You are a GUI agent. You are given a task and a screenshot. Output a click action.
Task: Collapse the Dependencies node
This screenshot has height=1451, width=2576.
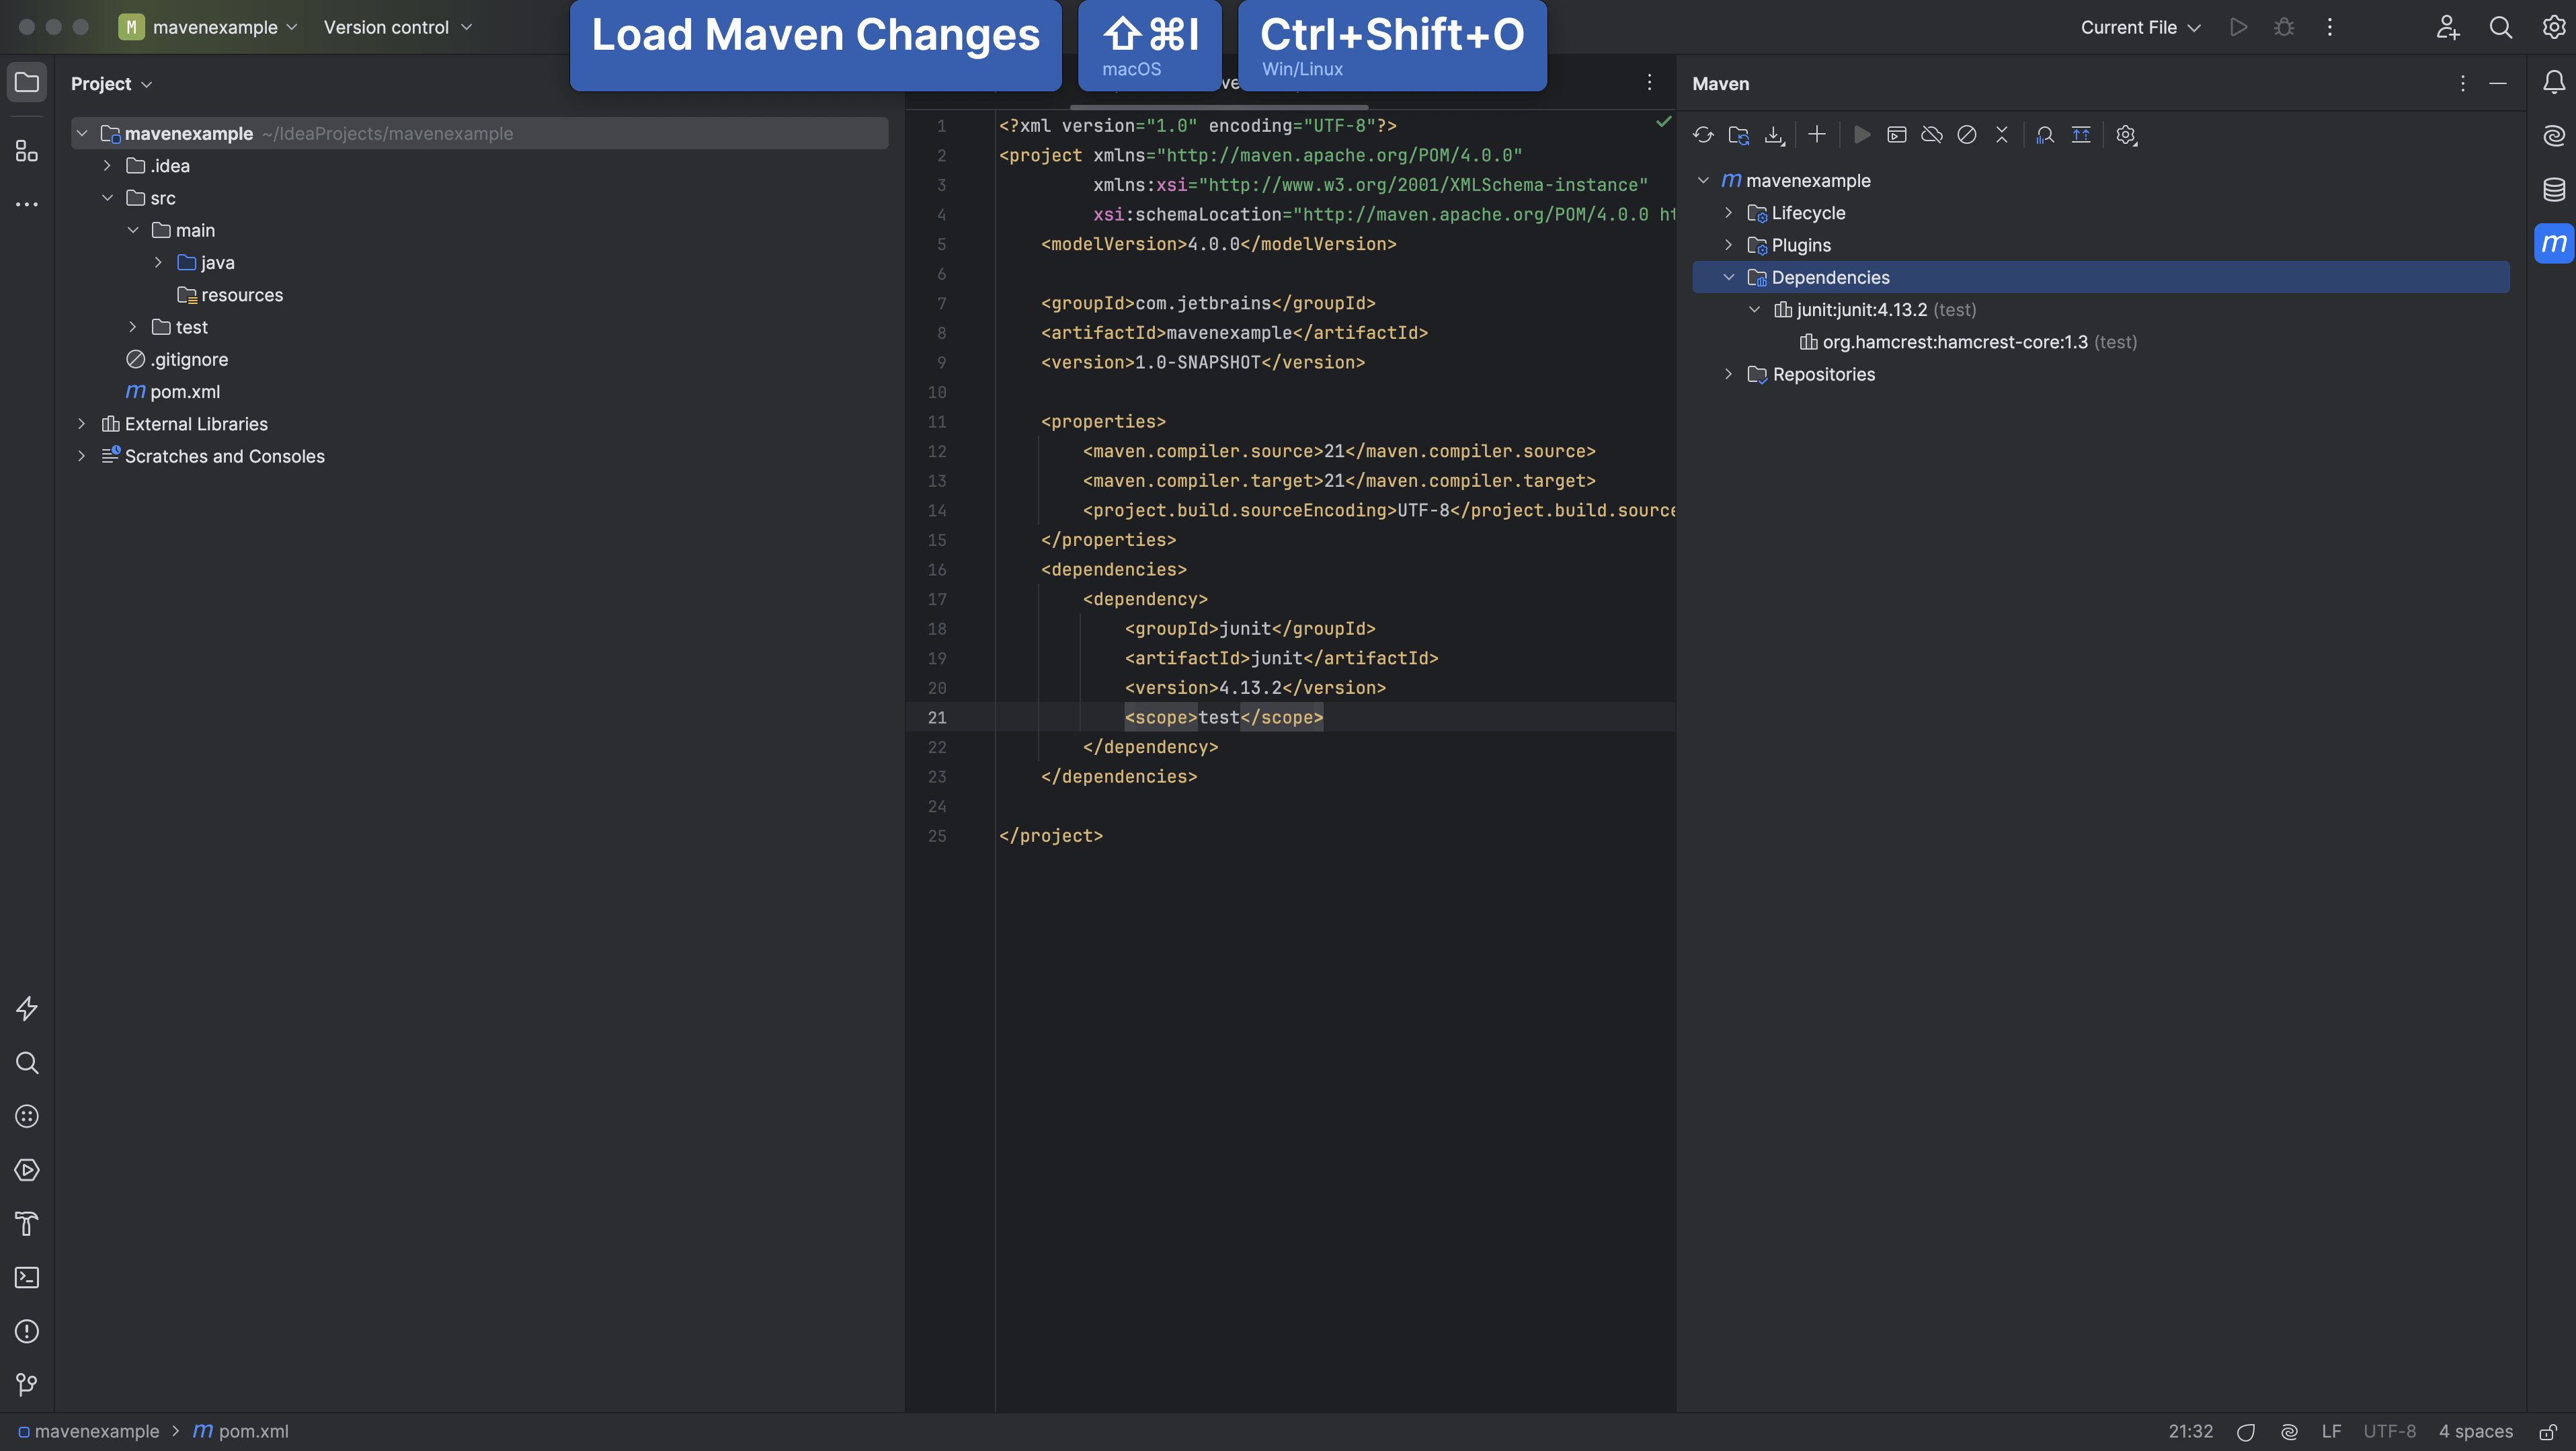tap(1730, 277)
